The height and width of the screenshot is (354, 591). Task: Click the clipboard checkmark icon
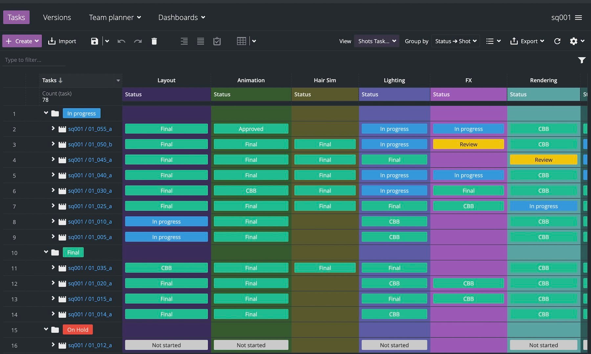[217, 41]
